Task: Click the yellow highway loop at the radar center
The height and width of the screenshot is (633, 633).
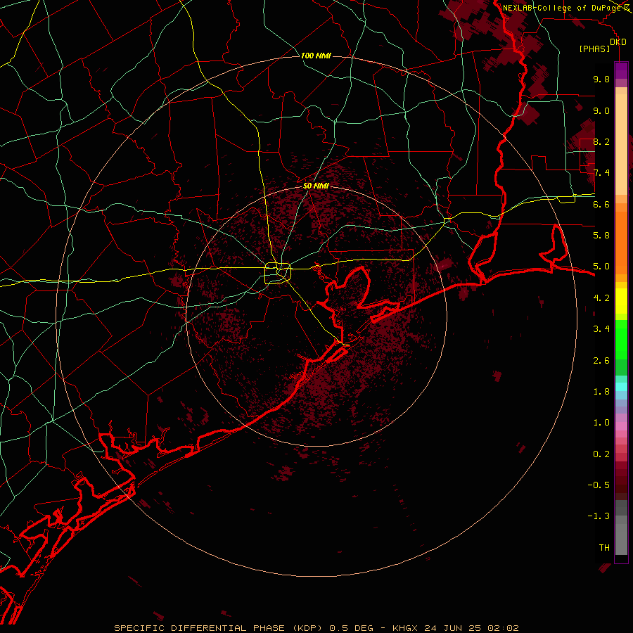Action: 278,274
